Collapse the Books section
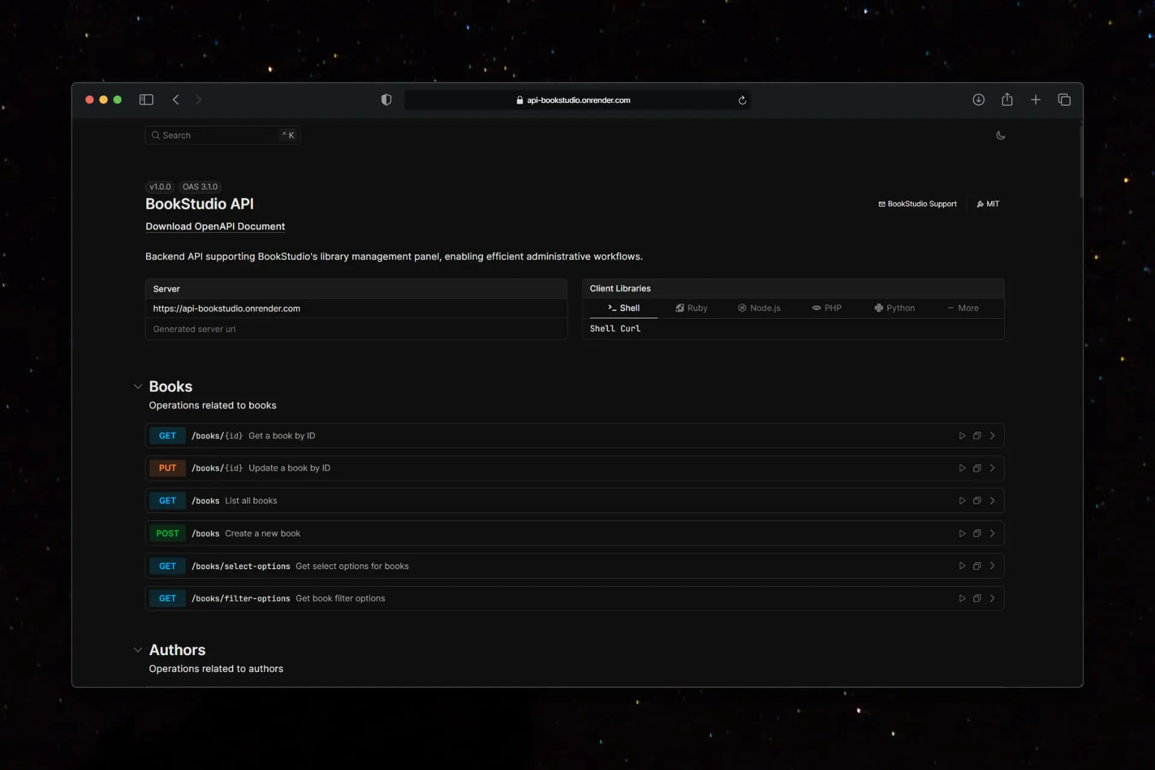 coord(137,386)
